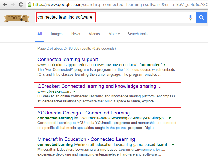Switch to the Videos tab

(94, 34)
